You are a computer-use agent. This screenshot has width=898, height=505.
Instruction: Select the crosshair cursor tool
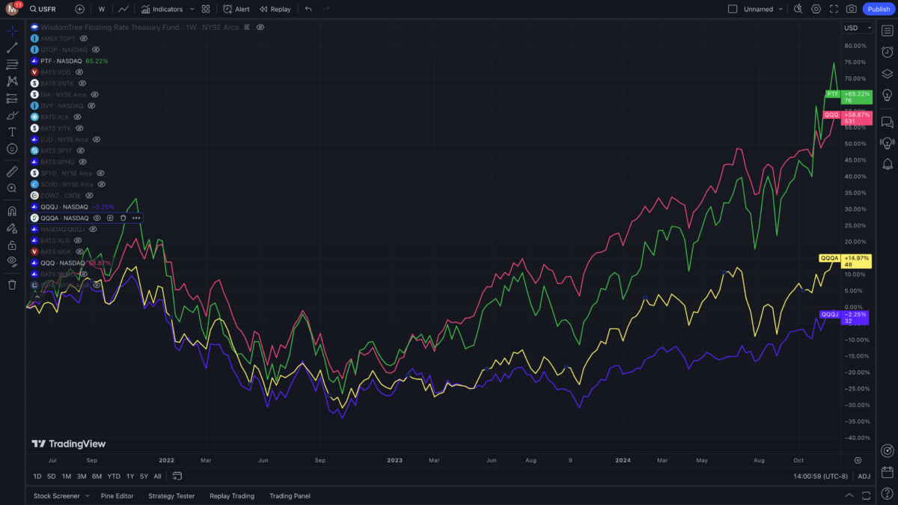point(12,31)
